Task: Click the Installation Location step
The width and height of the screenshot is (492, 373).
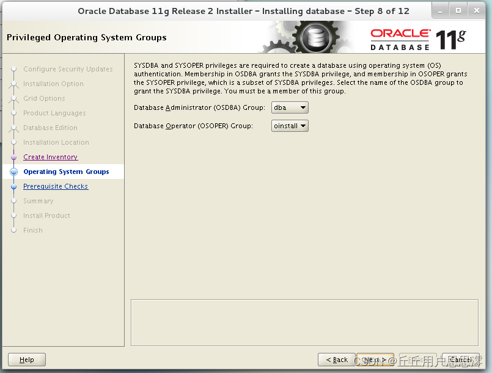Action: coord(56,142)
